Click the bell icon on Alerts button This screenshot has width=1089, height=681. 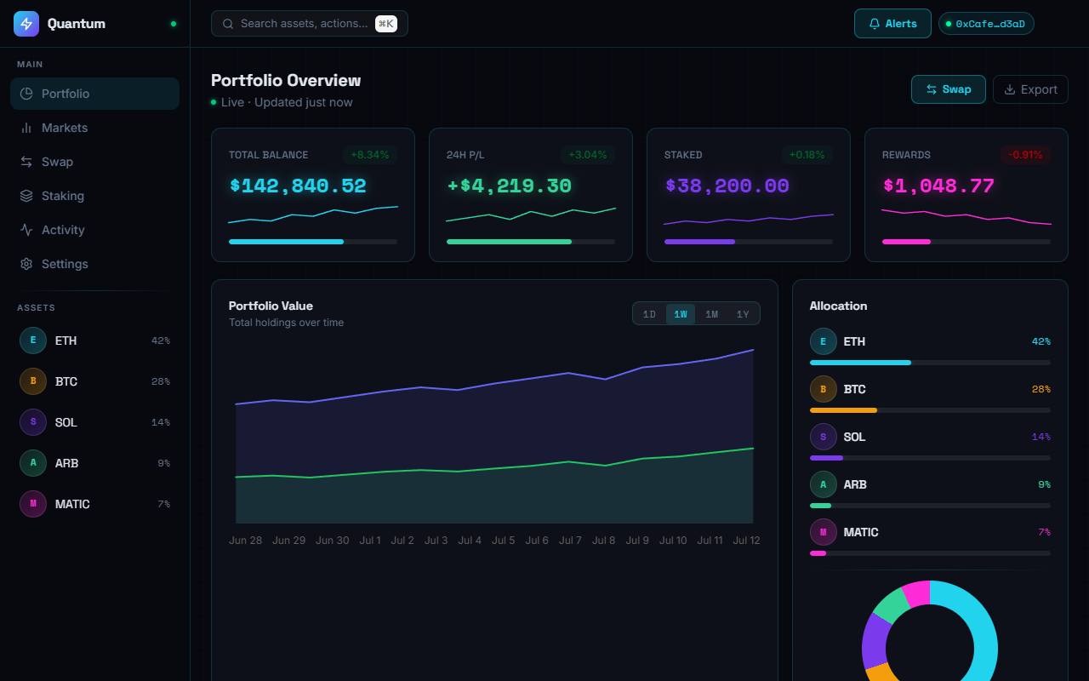tap(874, 24)
